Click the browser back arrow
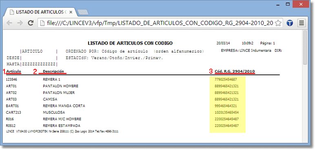The height and width of the screenshot is (150, 315). click(9, 23)
